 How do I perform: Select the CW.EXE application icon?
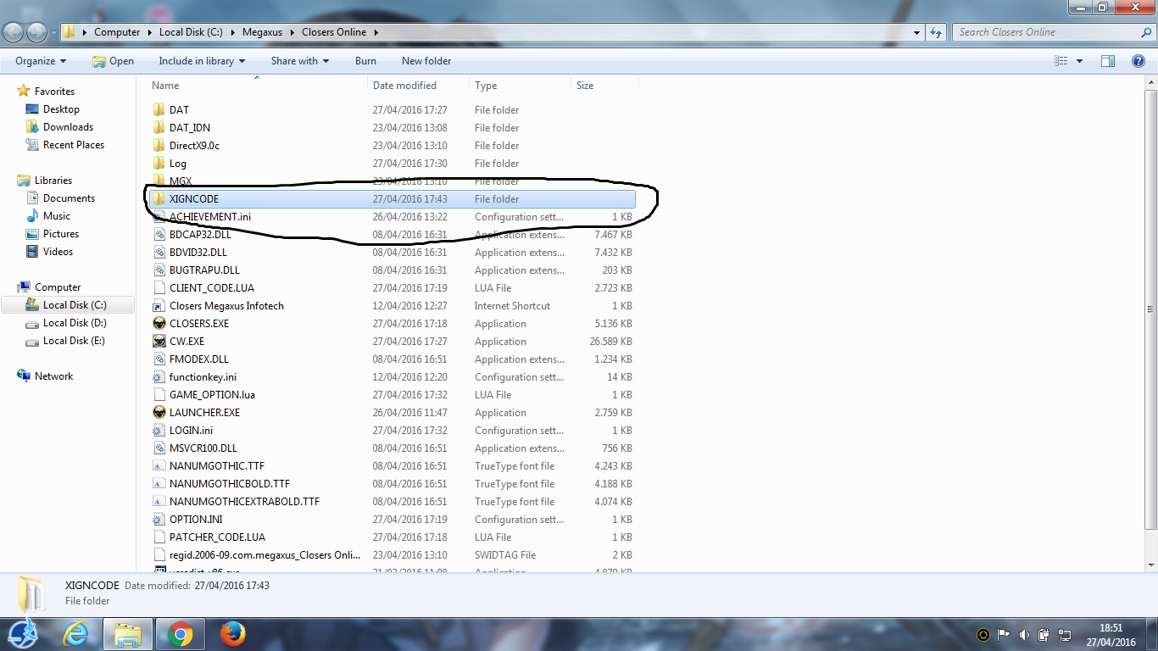pyautogui.click(x=159, y=342)
